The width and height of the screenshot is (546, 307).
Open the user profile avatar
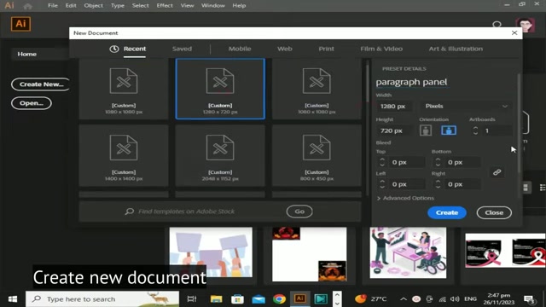coord(526,25)
